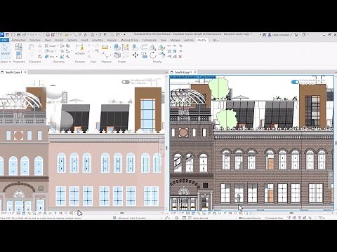The image size is (337, 252).
Task: Click the Measure Between Two References icon
Action: pos(105,55)
